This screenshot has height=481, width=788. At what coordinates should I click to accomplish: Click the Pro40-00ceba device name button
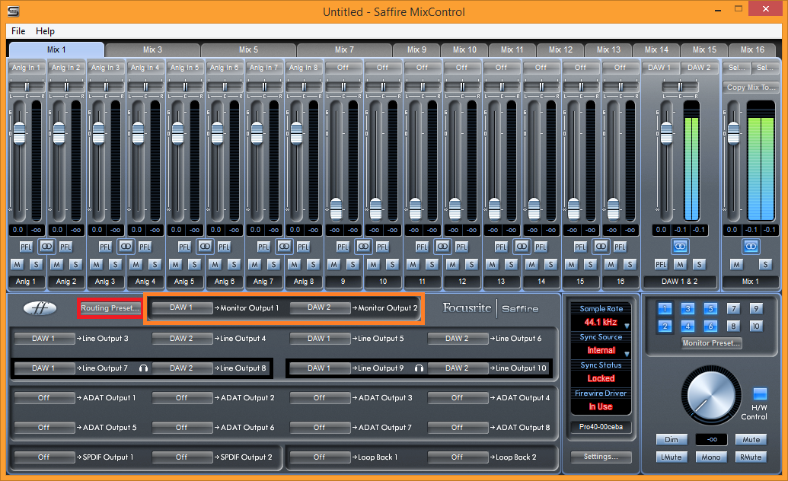(x=601, y=427)
